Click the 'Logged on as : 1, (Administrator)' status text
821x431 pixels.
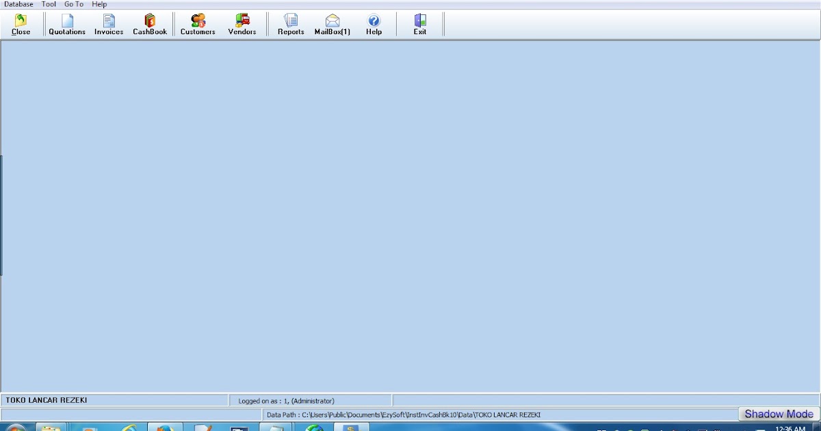pos(286,401)
